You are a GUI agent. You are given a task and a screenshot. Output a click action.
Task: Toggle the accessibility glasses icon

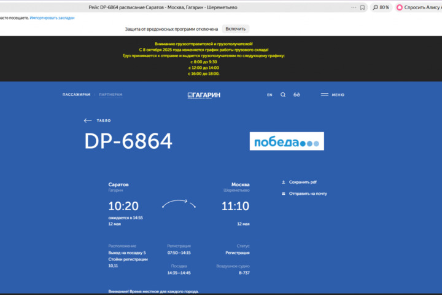point(297,95)
